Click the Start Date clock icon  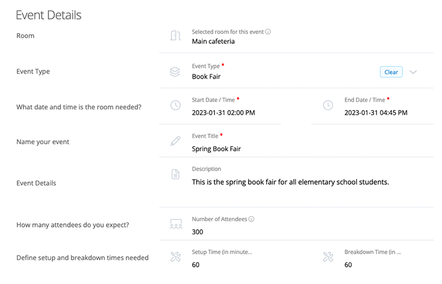(176, 106)
